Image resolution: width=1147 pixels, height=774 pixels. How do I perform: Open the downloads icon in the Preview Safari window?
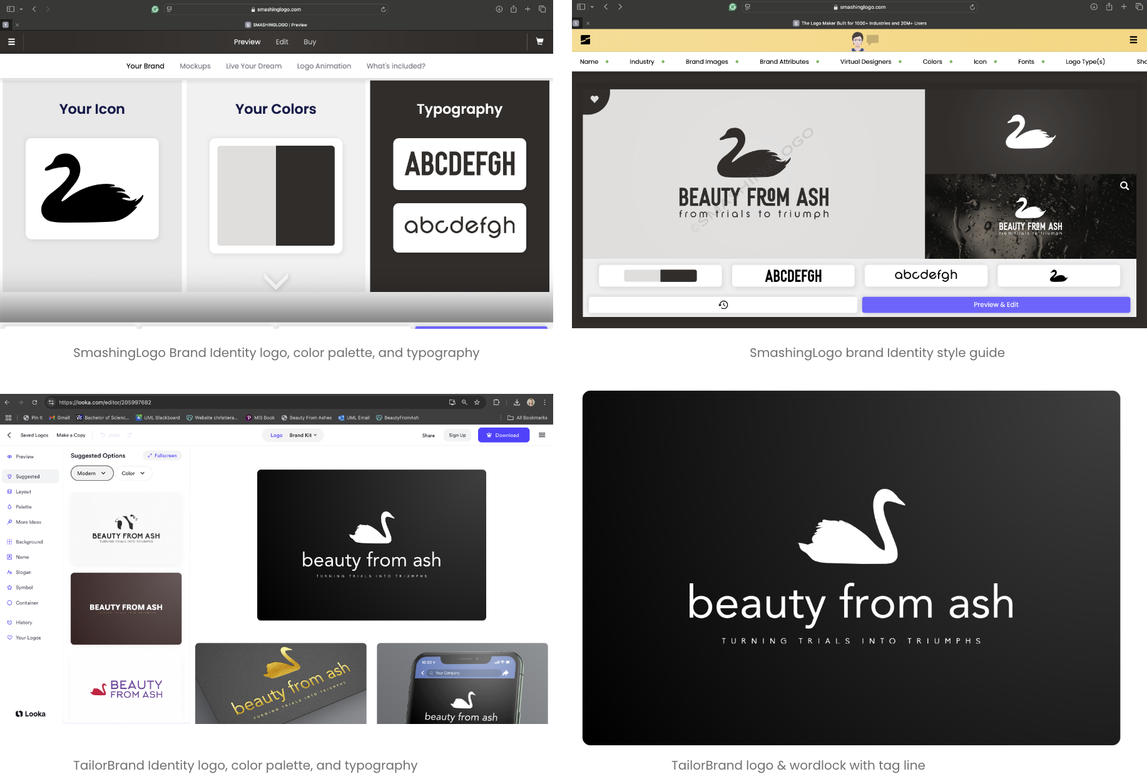(x=499, y=9)
